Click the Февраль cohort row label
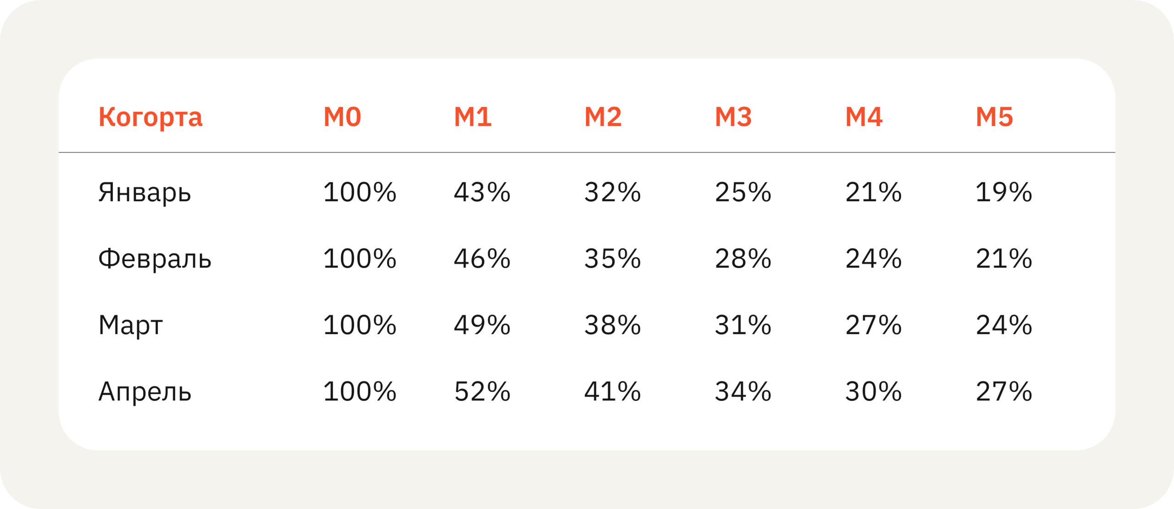1174x509 pixels. click(x=155, y=259)
